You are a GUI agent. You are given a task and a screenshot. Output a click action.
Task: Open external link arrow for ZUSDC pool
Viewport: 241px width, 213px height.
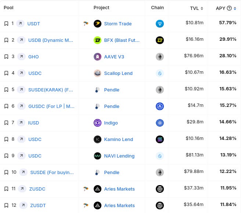22,189
